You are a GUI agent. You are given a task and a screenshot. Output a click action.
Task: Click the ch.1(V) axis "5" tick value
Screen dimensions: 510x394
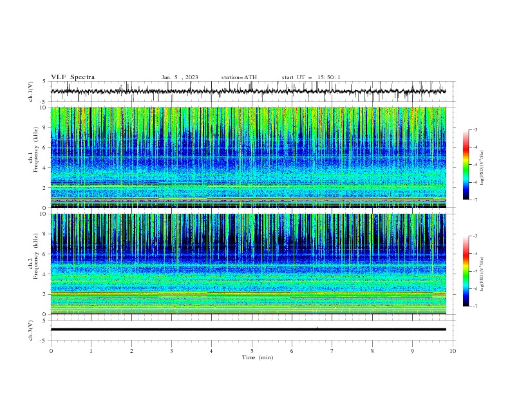pyautogui.click(x=44, y=81)
